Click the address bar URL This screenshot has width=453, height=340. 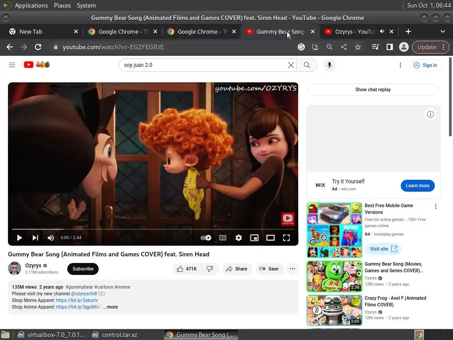(113, 47)
